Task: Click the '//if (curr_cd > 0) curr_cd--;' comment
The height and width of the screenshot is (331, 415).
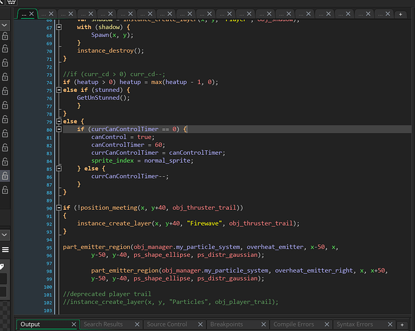Action: [x=114, y=74]
